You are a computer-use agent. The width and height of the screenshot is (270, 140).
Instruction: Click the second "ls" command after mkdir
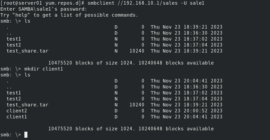click(x=27, y=75)
